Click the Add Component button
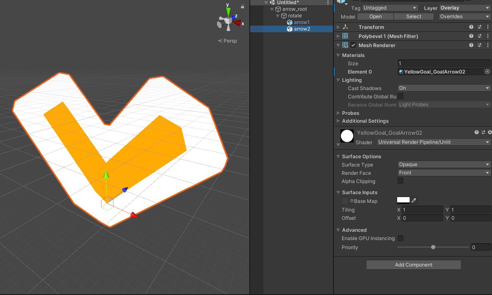The image size is (492, 295). tap(414, 264)
